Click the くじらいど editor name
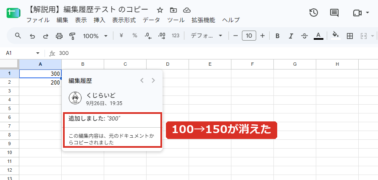Screen dimensions: 378x180 101,95
